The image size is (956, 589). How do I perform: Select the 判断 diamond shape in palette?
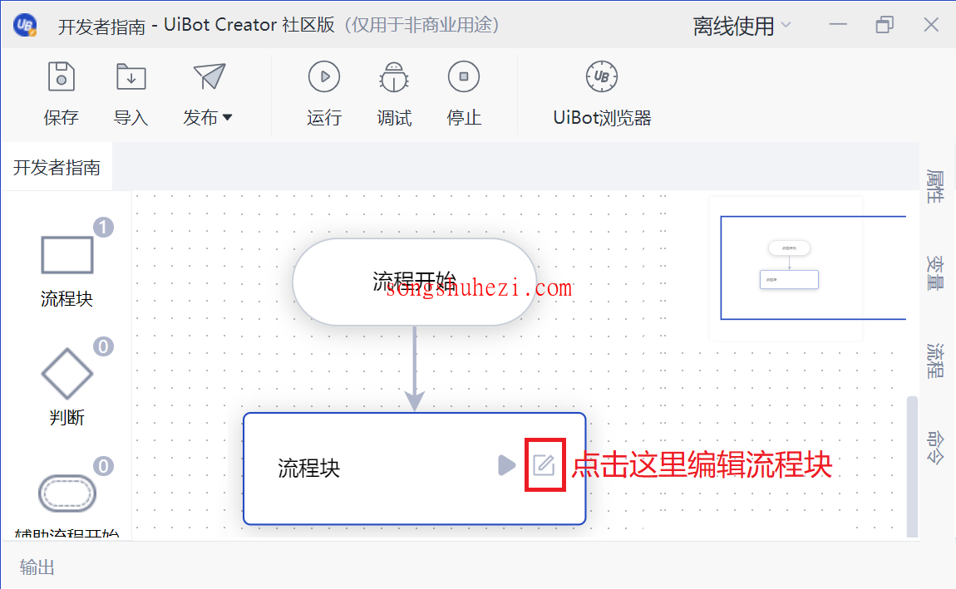[67, 374]
